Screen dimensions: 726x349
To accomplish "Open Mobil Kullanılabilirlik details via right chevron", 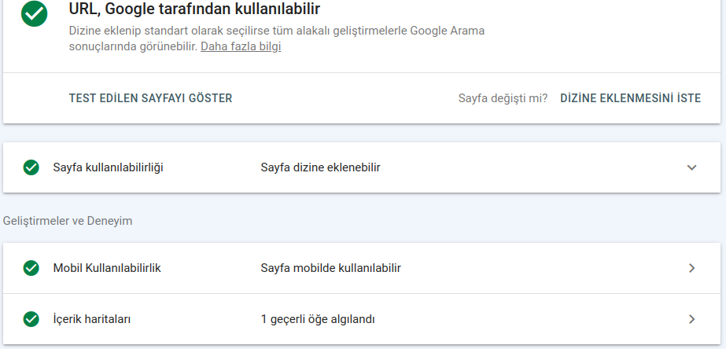I will pos(691,268).
